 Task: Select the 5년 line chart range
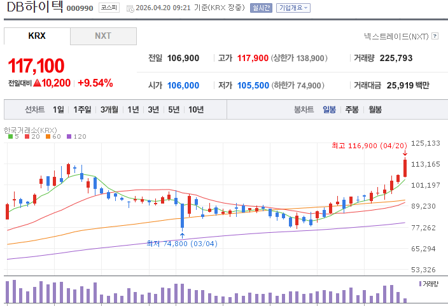[x=174, y=109]
